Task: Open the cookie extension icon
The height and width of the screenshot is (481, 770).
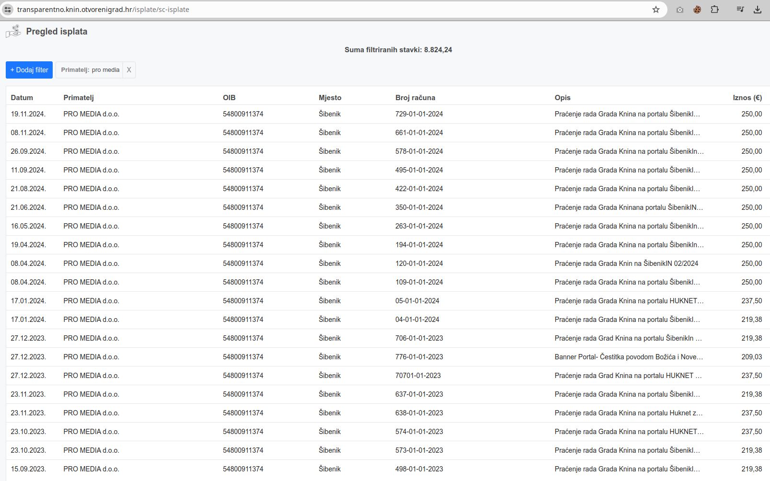Action: pos(697,10)
